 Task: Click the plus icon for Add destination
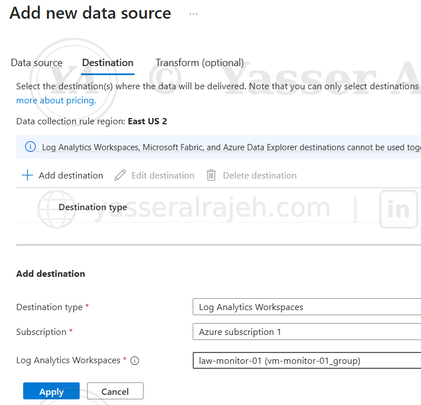coord(27,175)
